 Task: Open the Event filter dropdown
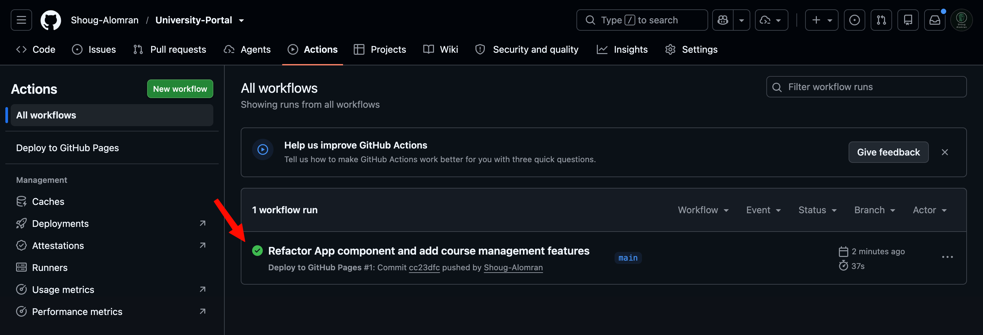tap(764, 210)
